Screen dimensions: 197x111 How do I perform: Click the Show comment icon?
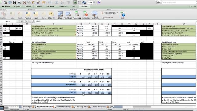(x=44, y=15)
